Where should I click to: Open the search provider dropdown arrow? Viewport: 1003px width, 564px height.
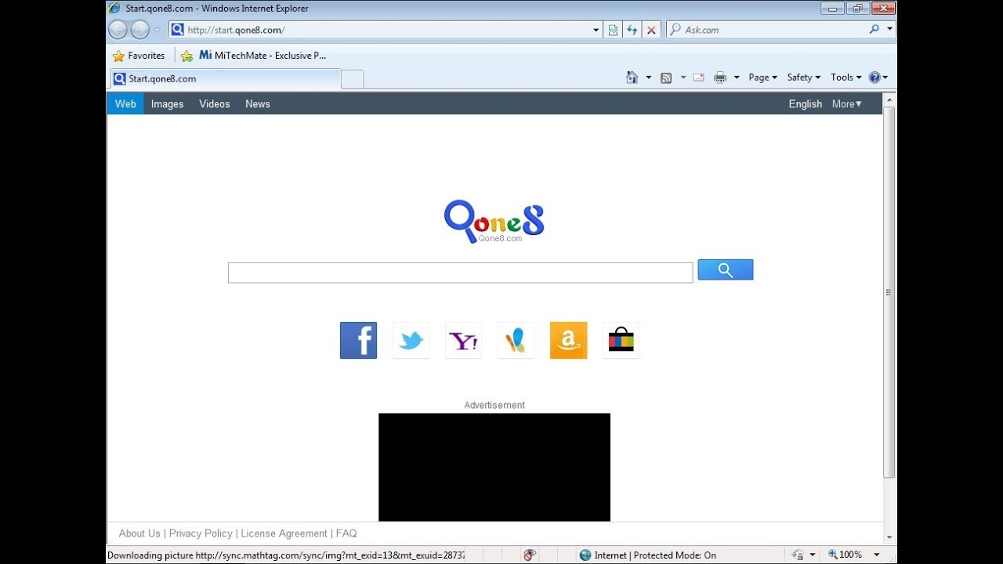(889, 30)
